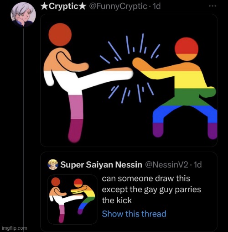Viewport: 228px width, 232px height.
Task: Click the quoted tweet text about parrying
Action: tap(151, 190)
